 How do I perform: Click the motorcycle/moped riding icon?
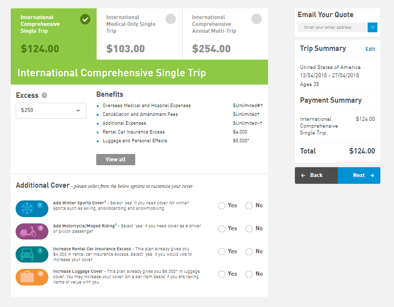27,231
